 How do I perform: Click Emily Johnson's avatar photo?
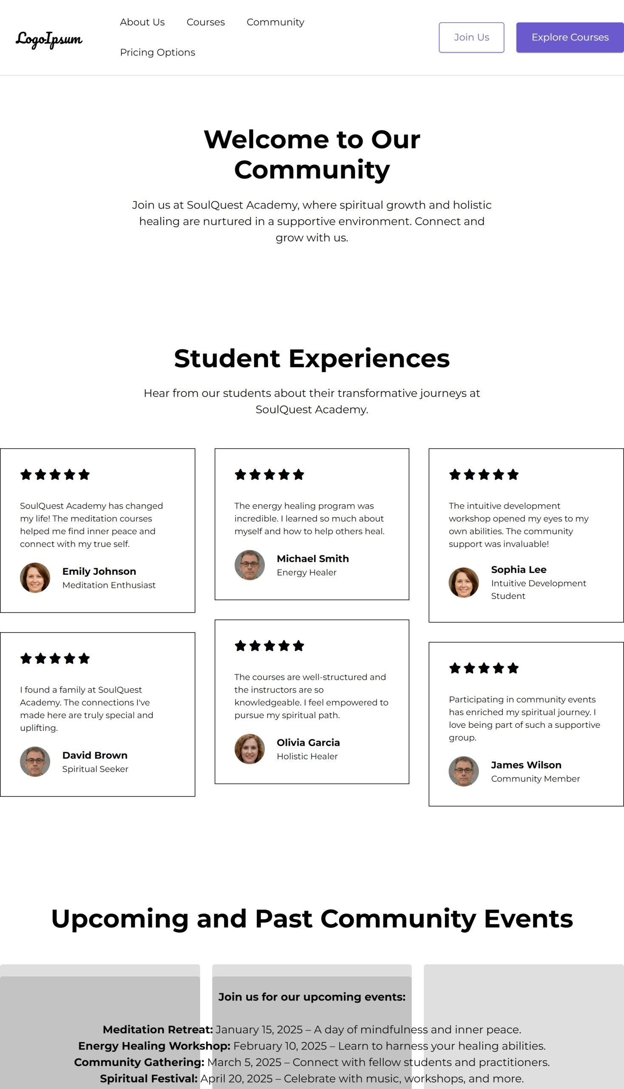tap(35, 578)
